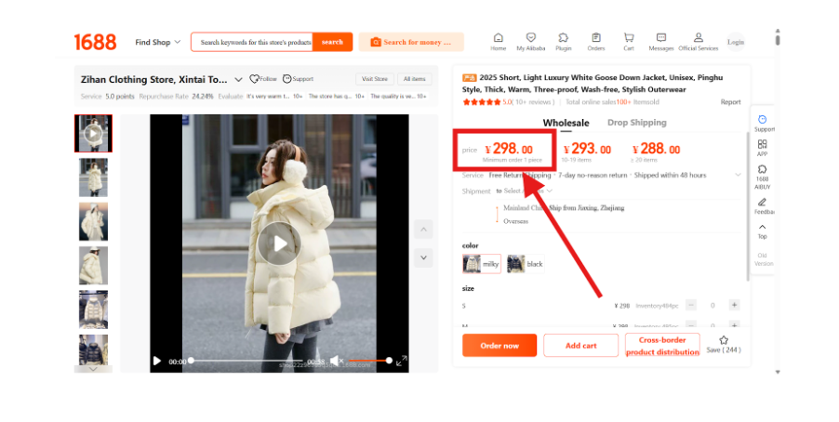This screenshot has height=422, width=839.
Task: Switch to the Drop Shipping tab
Action: coord(637,123)
